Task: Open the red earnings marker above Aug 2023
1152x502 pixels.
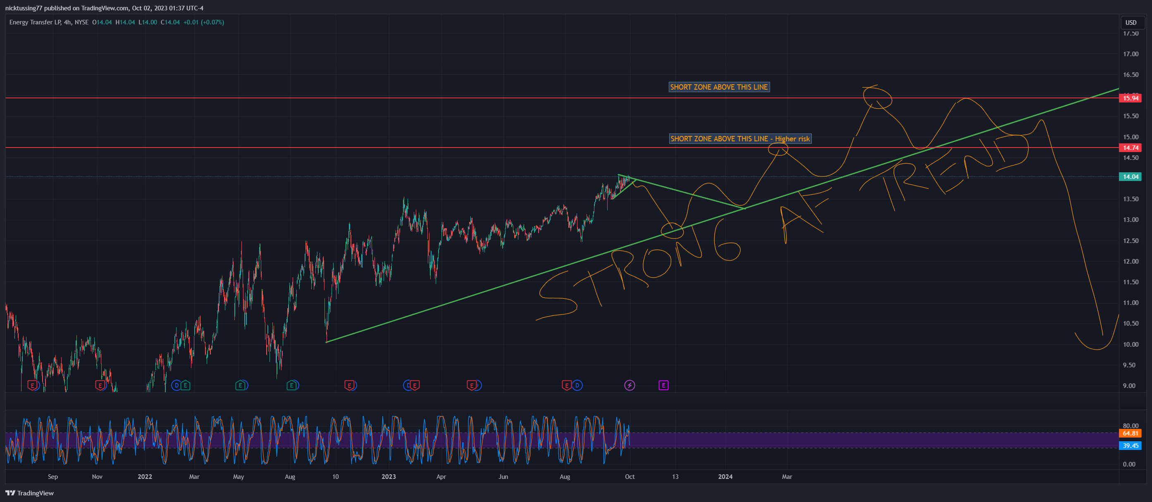Action: pos(566,385)
